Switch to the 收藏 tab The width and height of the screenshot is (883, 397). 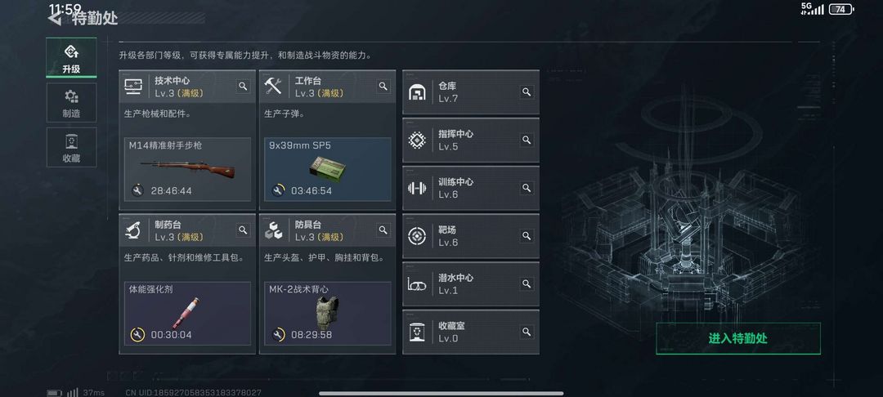click(x=71, y=147)
